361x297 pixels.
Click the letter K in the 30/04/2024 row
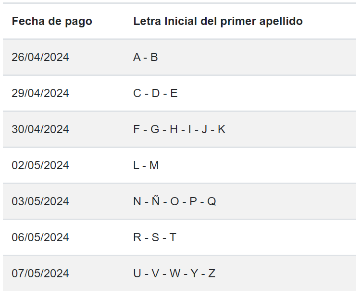222,129
